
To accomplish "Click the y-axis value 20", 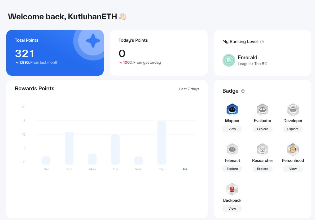I will click(x=24, y=107).
